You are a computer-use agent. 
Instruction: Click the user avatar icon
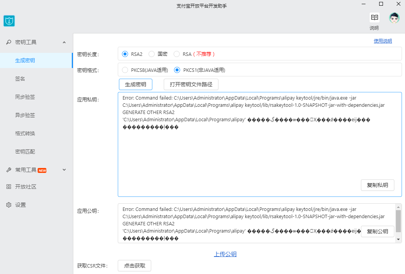tap(394, 18)
